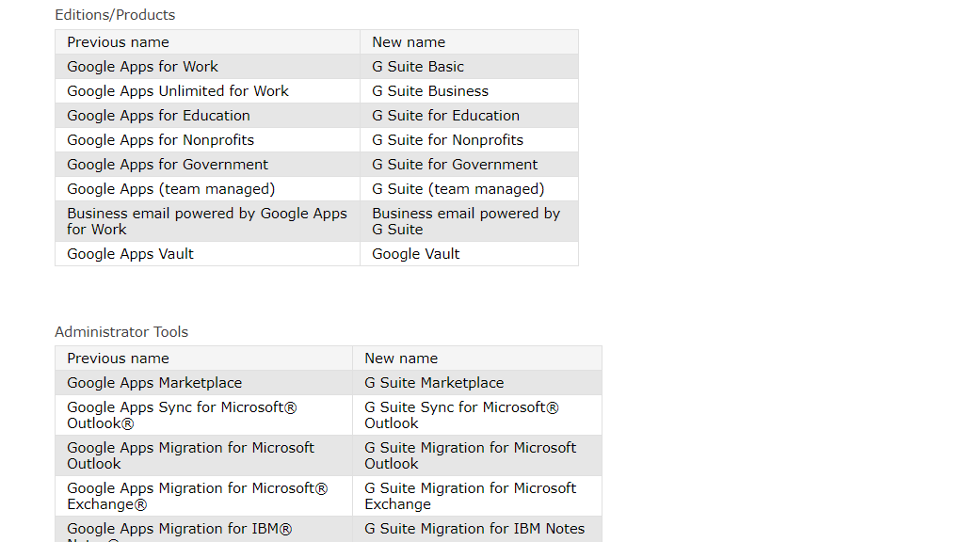The width and height of the screenshot is (964, 542).
Task: Select 'G Suite Migration for IBM Notes' cell
Action: 477,529
